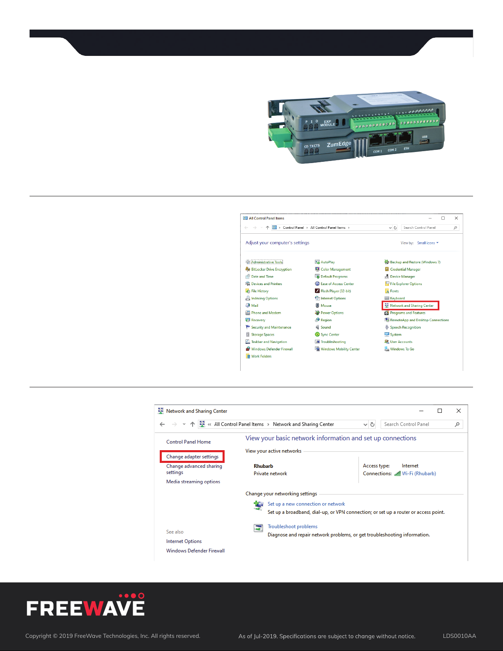Click the Sound speaker icon
Screen dimensions: 503x651
317,327
